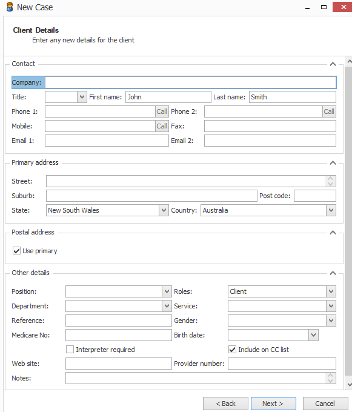Toggle the Use primary checkbox
The image size is (352, 412).
click(x=16, y=251)
